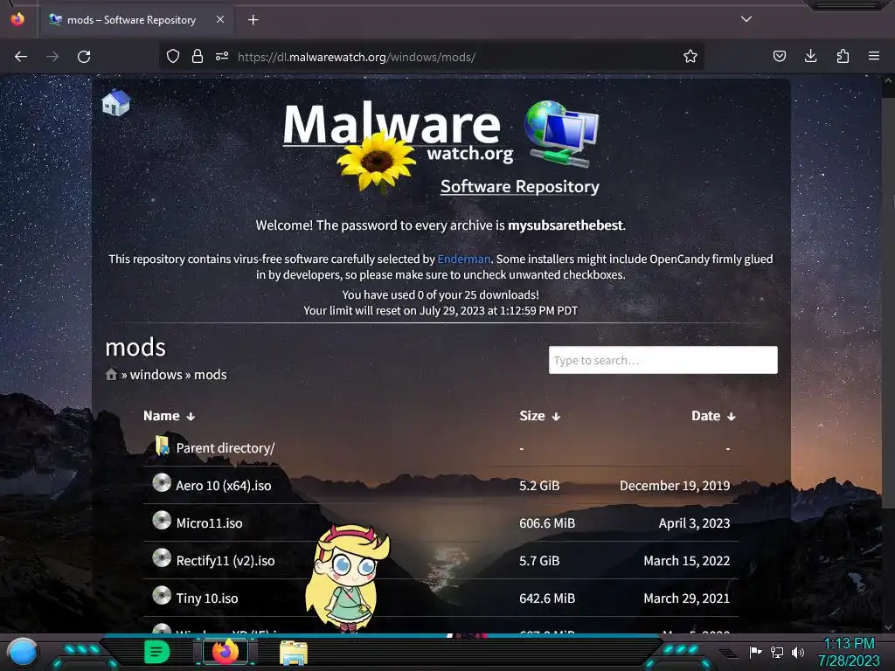
Task: Download Aero 10 (x64).iso
Action: click(x=223, y=486)
